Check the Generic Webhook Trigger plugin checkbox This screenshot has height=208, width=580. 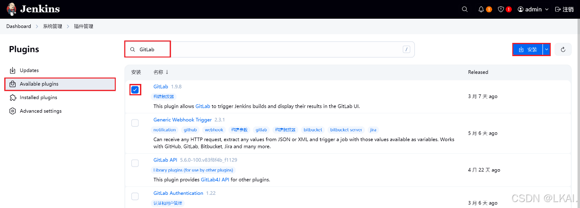click(x=135, y=123)
